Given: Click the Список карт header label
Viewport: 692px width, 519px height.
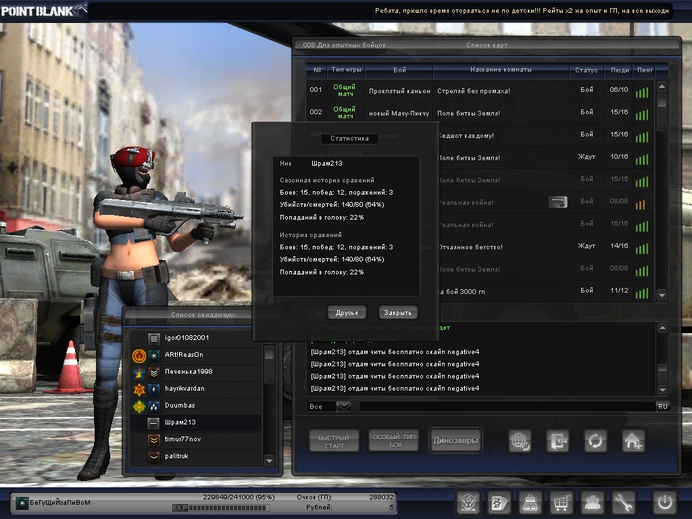Looking at the screenshot, I should pyautogui.click(x=487, y=45).
